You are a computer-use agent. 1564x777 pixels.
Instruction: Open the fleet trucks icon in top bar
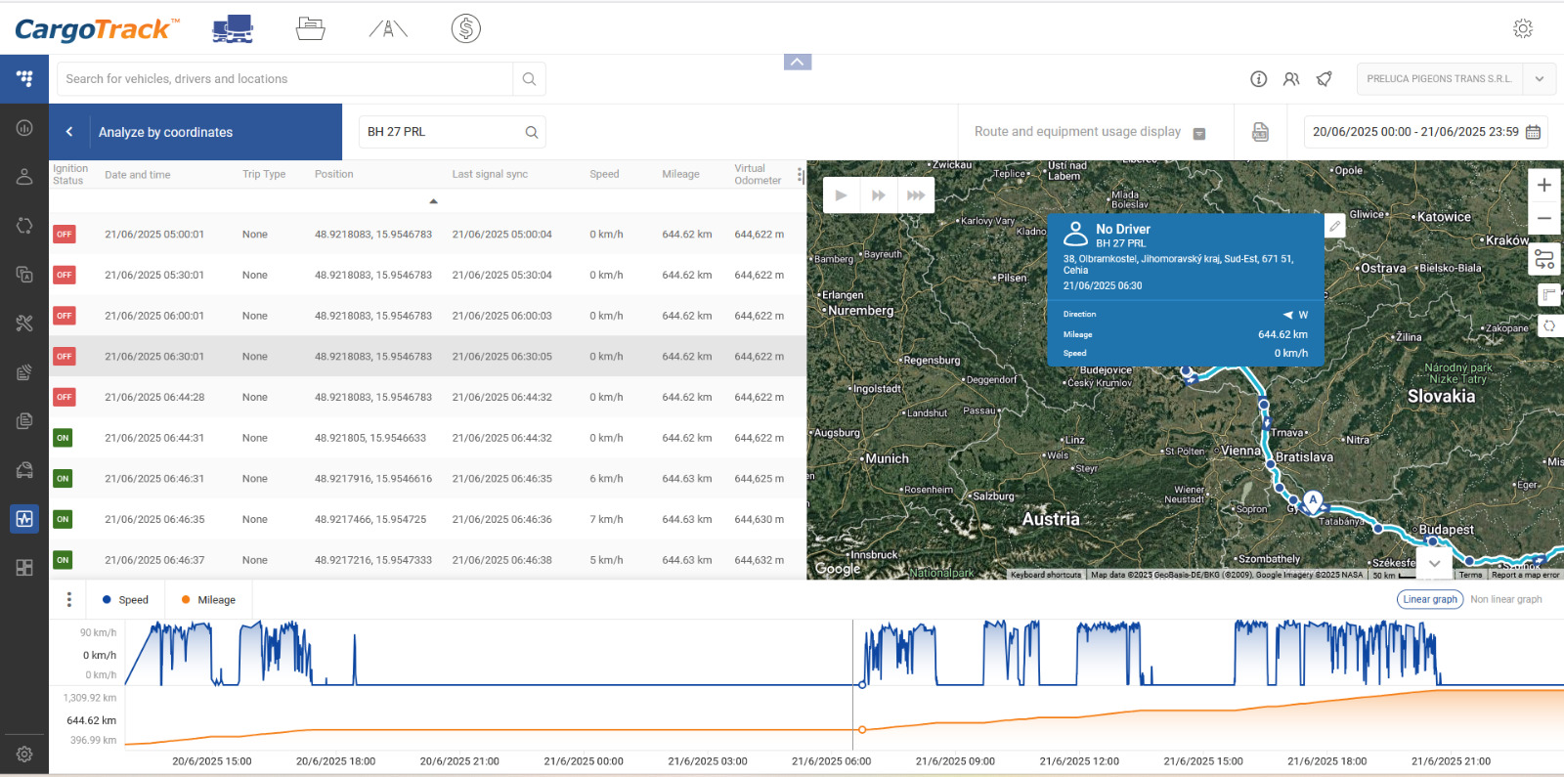click(233, 29)
